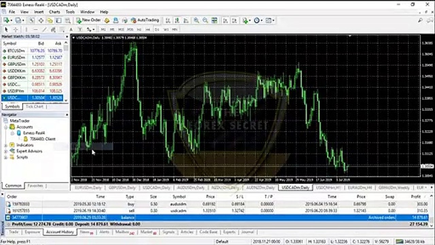Switch to the Tick Chart tab
Viewport: 435px width, 245px height.
[x=34, y=107]
